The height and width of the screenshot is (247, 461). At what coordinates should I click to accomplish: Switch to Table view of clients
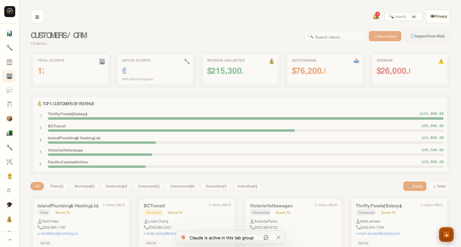point(439,186)
